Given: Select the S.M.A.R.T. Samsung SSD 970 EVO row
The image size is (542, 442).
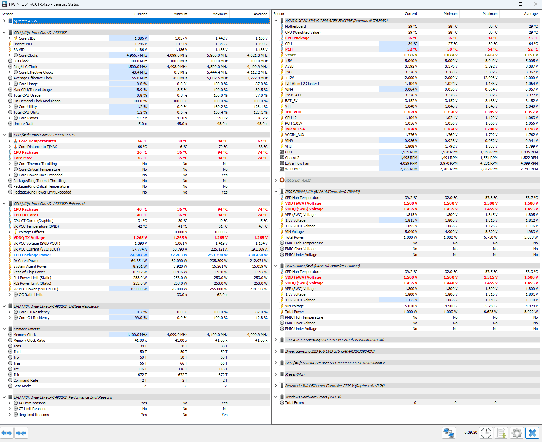Looking at the screenshot, I should 407,340.
